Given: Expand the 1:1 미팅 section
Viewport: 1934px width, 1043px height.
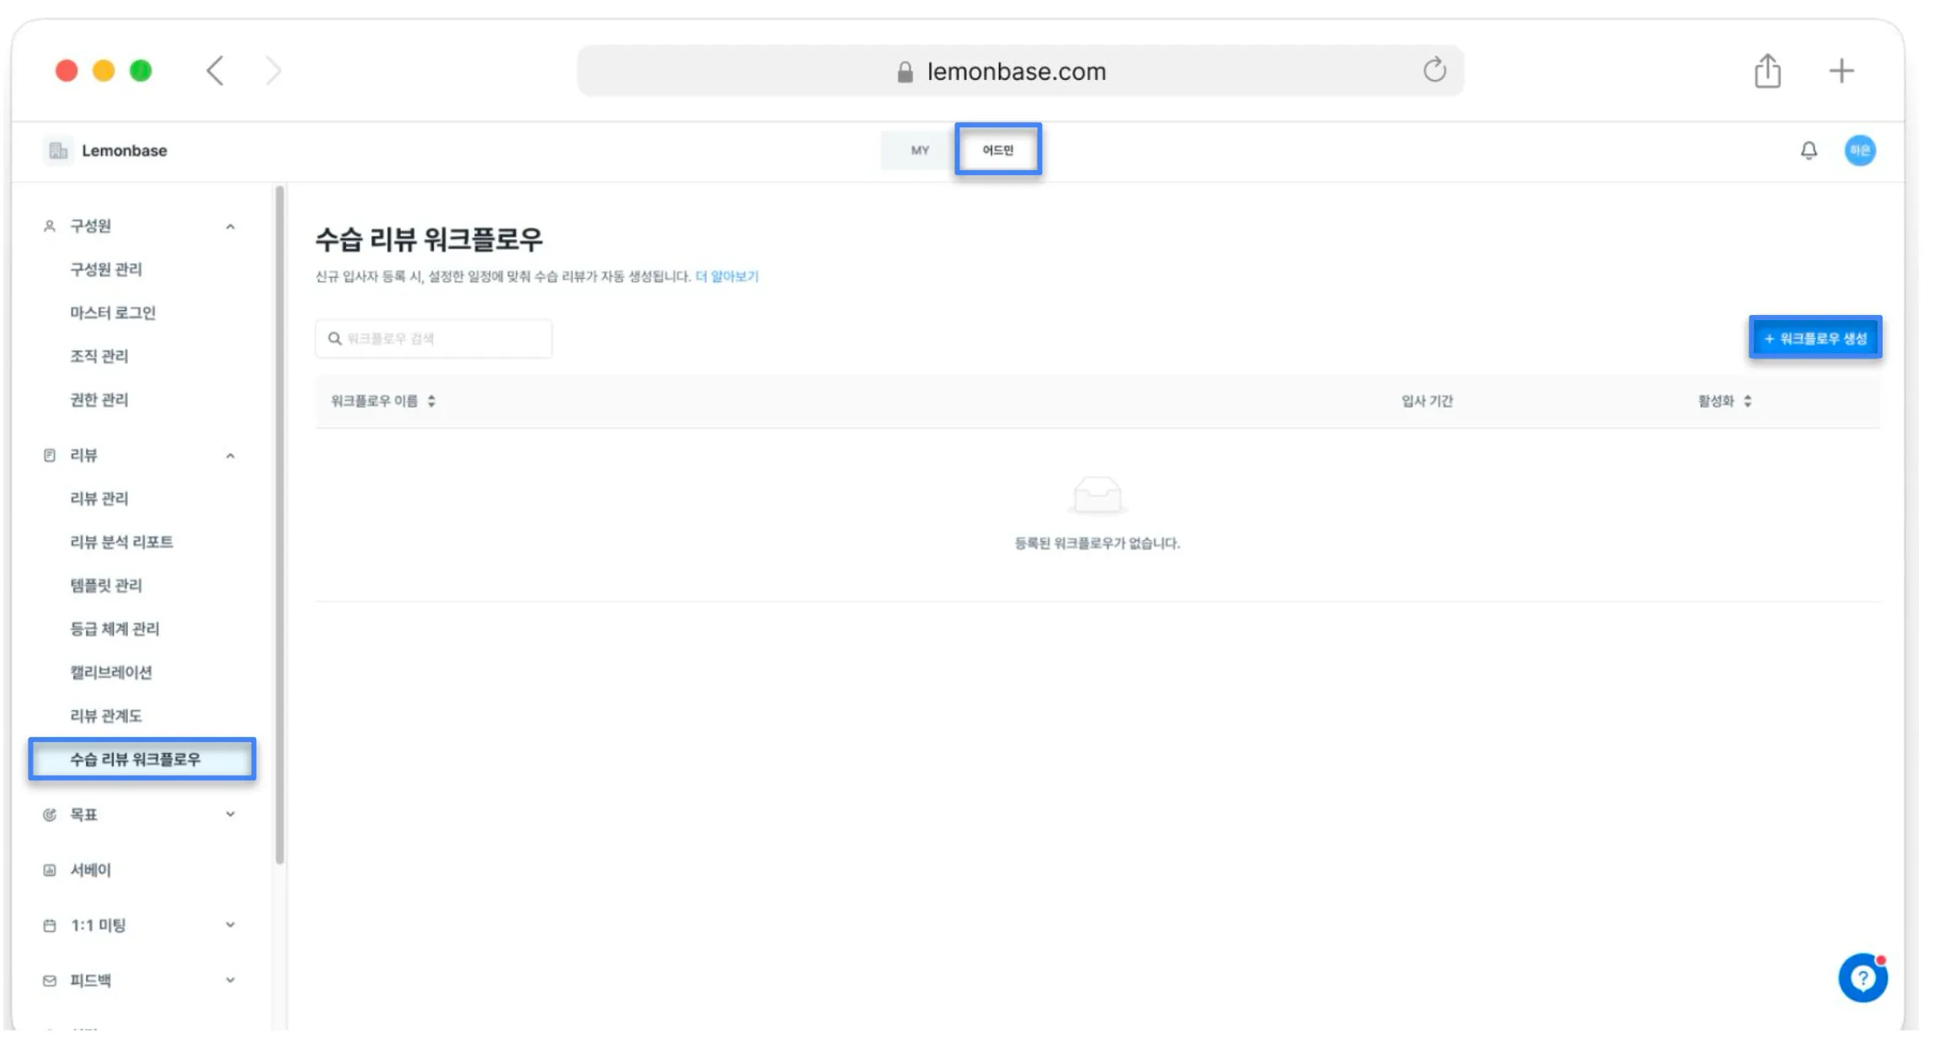Looking at the screenshot, I should (230, 925).
